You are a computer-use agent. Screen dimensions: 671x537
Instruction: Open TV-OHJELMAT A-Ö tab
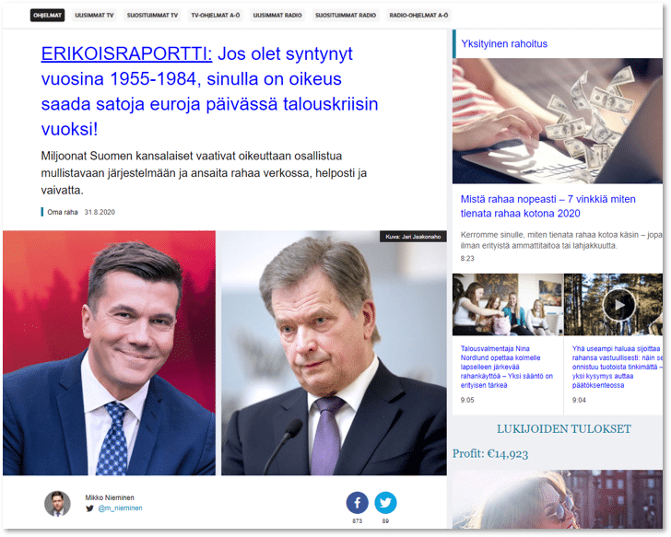click(x=216, y=16)
